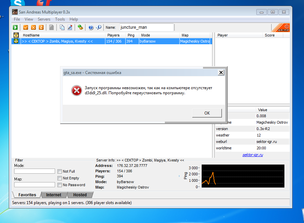Click the lock icon on the CEKTOP row
Viewport: 304px width, 223px height.
tap(16, 41)
